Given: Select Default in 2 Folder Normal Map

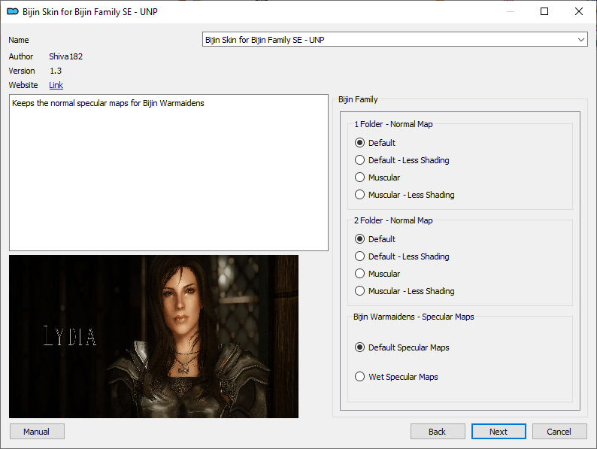Looking at the screenshot, I should [375, 239].
